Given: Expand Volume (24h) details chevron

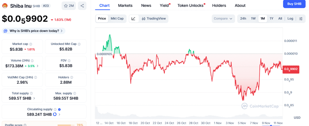Looking at the screenshot, I should [x=38, y=66].
